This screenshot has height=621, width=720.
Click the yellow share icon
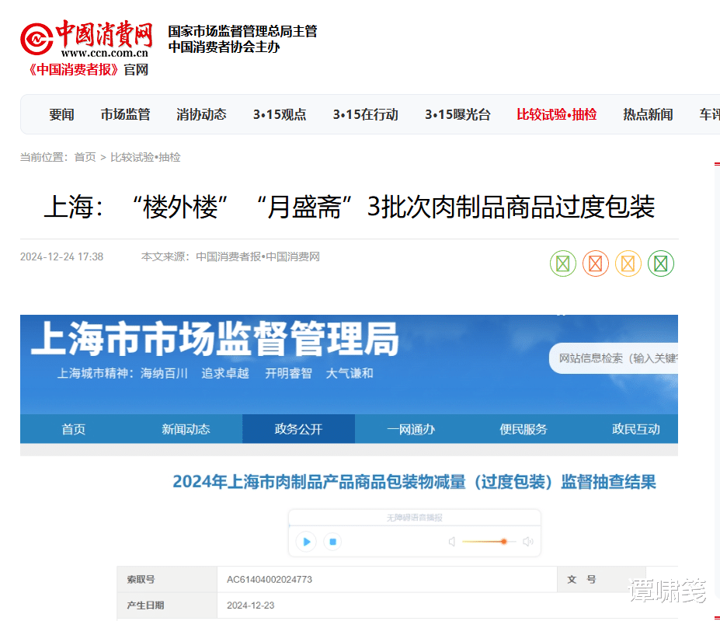[628, 263]
